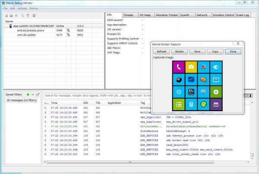The image size is (259, 174).
Task: Open the Actions menu
Action: click(x=22, y=8)
